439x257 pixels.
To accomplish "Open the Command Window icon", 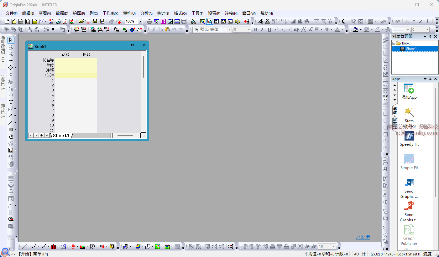I will 230,21.
